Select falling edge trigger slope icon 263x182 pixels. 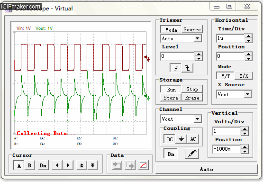coord(188,68)
